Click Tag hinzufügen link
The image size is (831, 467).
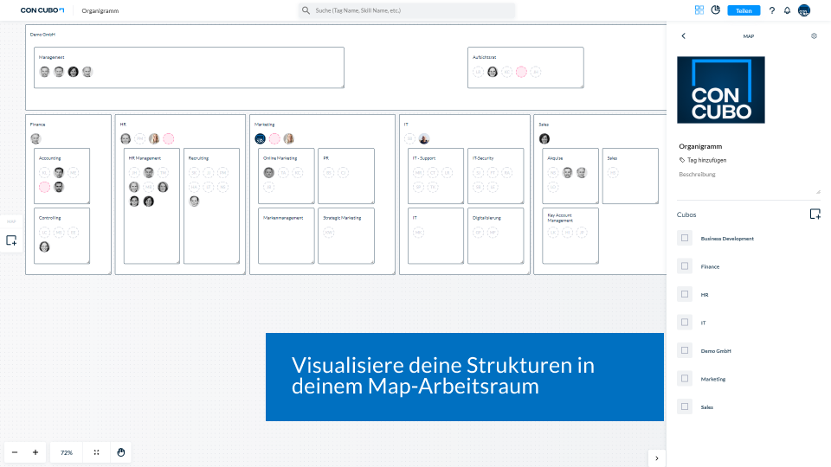[x=703, y=160]
